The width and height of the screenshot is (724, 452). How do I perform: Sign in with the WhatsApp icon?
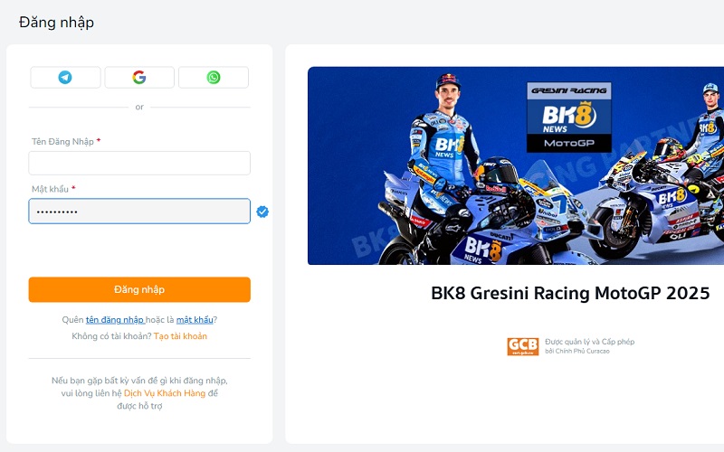[x=214, y=77]
